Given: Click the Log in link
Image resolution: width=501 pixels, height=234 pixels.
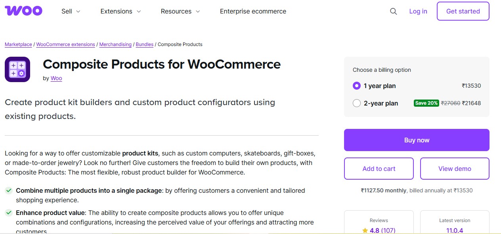Looking at the screenshot, I should [418, 11].
